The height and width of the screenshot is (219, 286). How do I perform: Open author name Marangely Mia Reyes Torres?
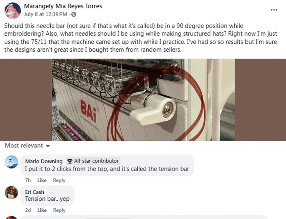tap(63, 6)
